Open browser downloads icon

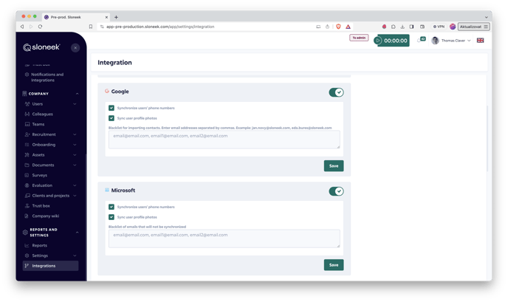402,27
